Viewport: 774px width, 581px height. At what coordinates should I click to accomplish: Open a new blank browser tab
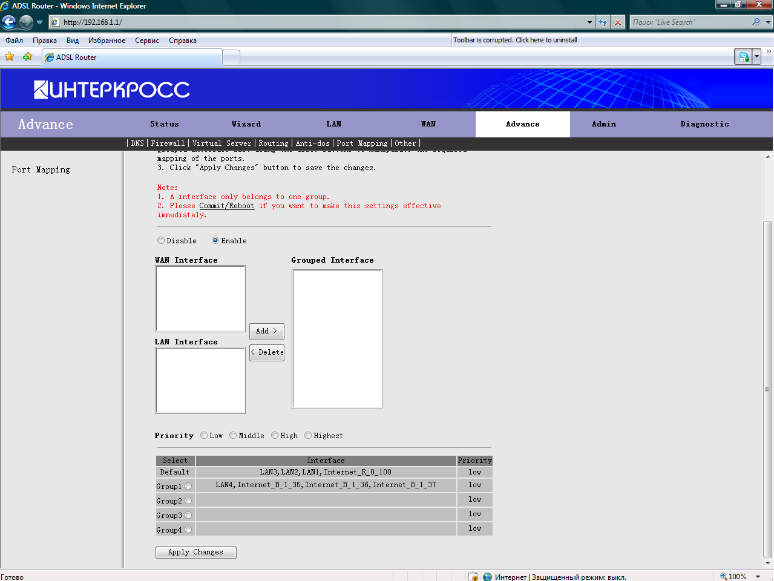pyautogui.click(x=231, y=58)
